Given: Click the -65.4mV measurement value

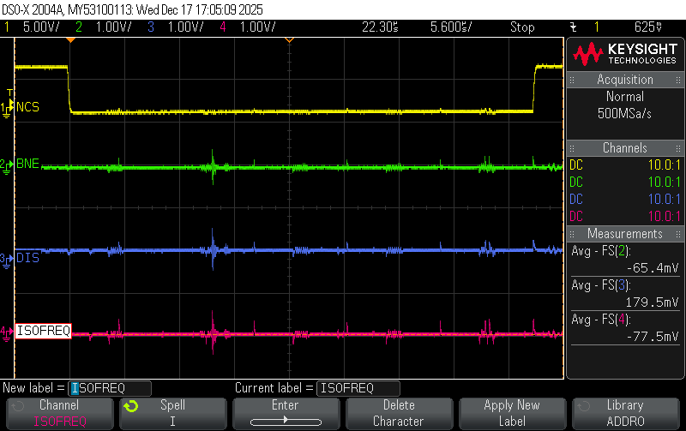Looking at the screenshot, I should [653, 268].
